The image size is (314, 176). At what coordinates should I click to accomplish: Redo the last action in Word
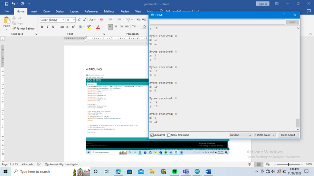point(22,4)
